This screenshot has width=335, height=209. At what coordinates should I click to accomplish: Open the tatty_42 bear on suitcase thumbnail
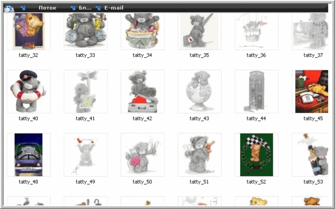(x=143, y=91)
